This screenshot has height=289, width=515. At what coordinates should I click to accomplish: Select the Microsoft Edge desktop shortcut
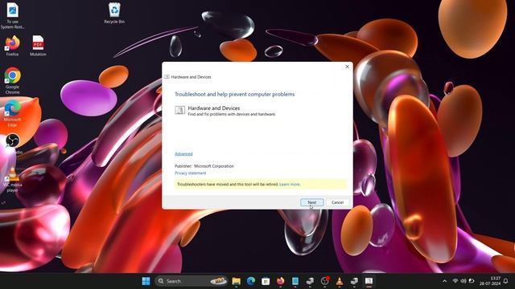click(x=12, y=113)
